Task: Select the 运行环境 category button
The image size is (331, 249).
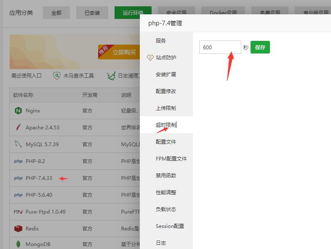Action: (133, 13)
